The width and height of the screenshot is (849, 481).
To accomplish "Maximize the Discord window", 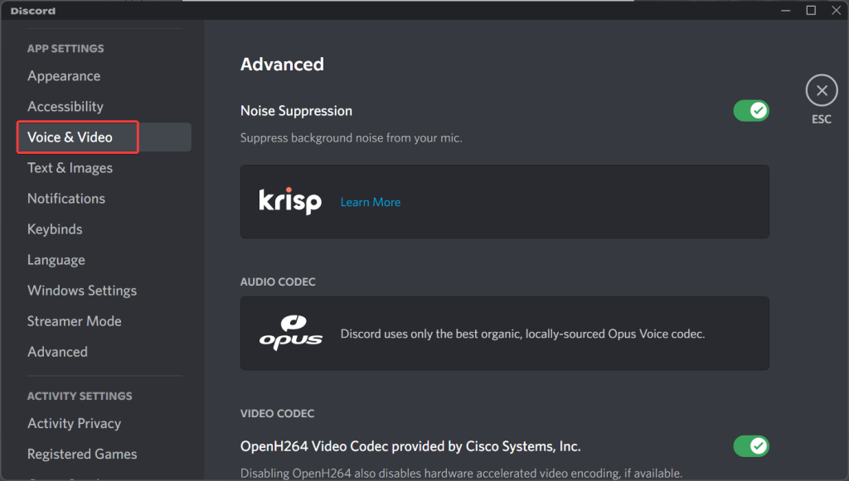I will (811, 10).
